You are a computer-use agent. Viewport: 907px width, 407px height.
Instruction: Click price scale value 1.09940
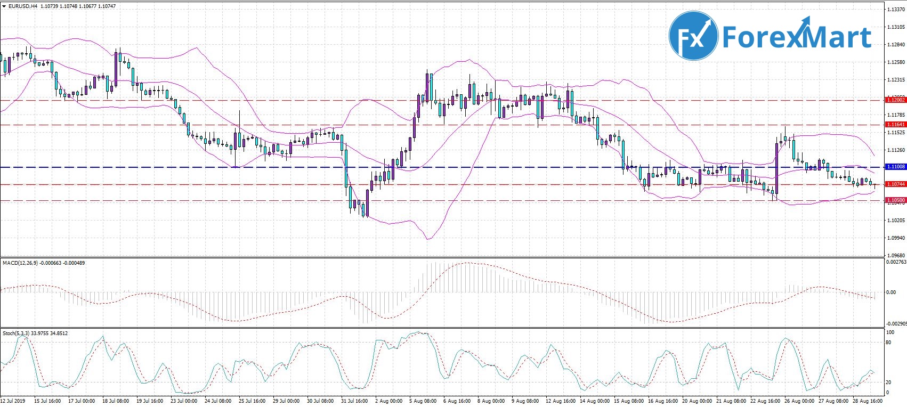pos(895,238)
